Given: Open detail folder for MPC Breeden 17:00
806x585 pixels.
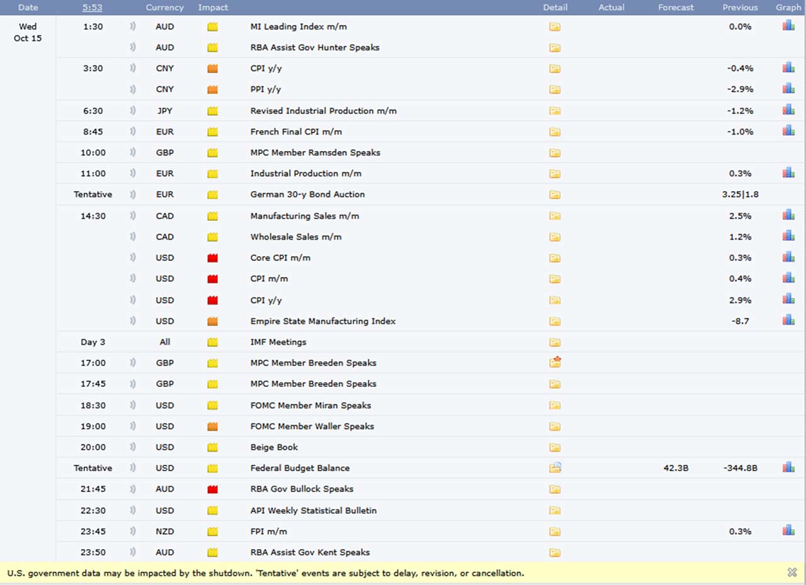Looking at the screenshot, I should coord(555,362).
